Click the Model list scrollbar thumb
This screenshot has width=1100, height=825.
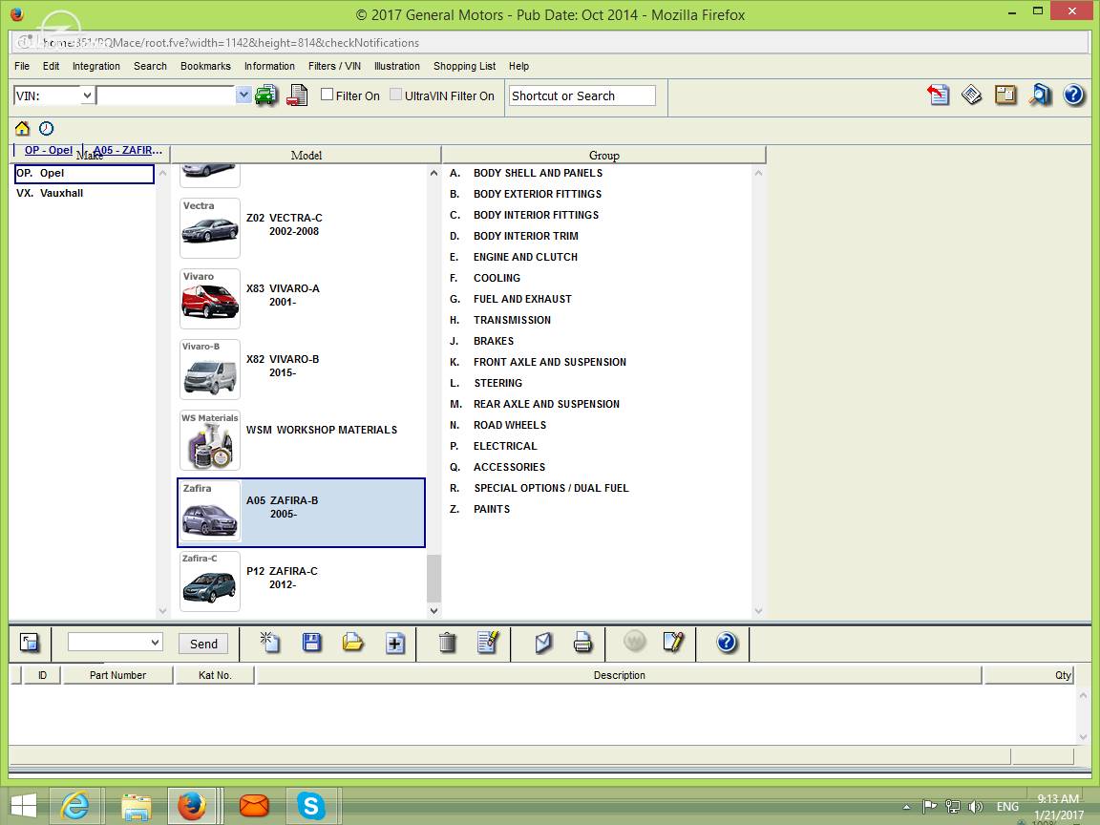pos(434,578)
